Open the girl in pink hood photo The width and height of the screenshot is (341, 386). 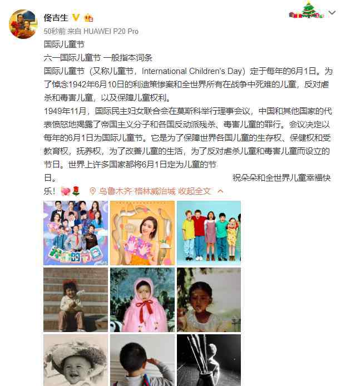pos(142,300)
